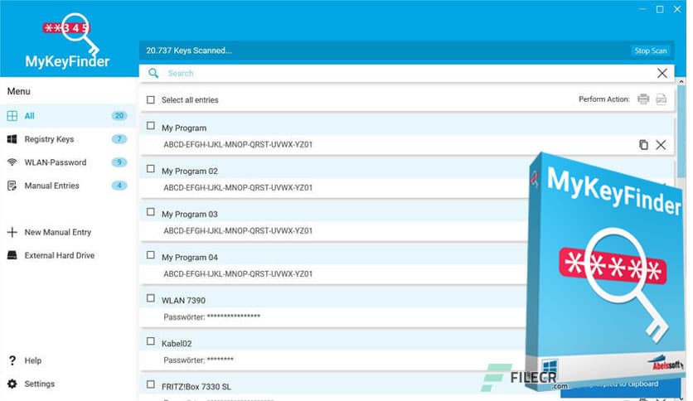Check the WLAN 7390 checkbox
This screenshot has width=693, height=401.
[151, 298]
